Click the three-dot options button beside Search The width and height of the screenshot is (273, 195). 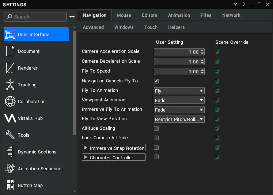tap(72, 17)
